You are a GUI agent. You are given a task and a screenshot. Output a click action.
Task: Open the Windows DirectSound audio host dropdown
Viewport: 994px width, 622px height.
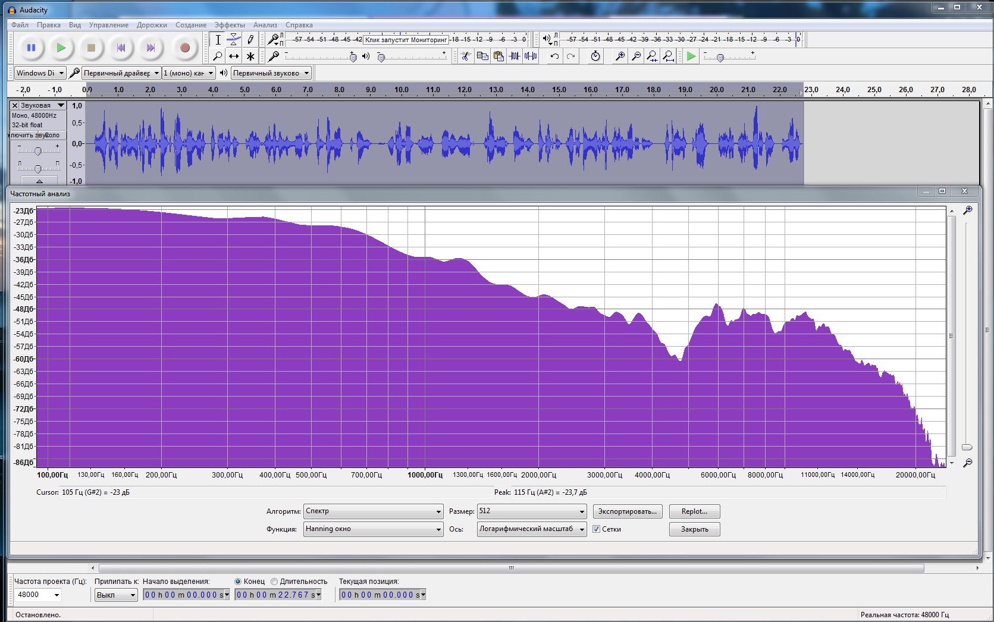[x=40, y=73]
